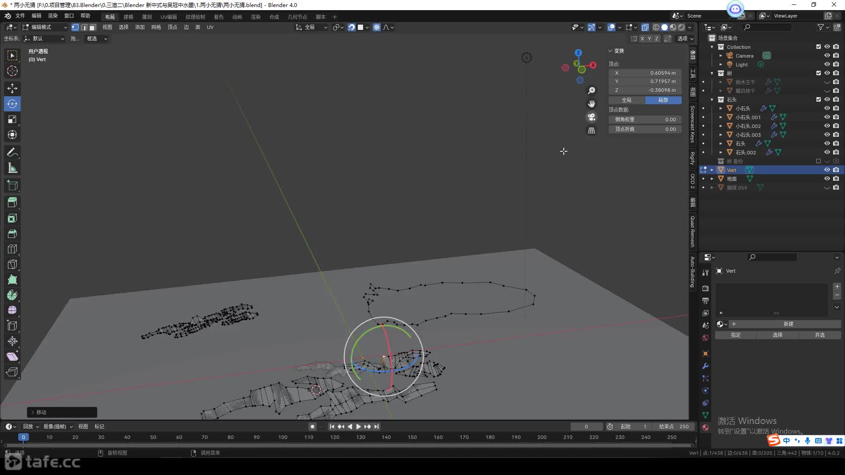Open the 编辑 menu
Image resolution: width=845 pixels, height=475 pixels.
click(37, 16)
